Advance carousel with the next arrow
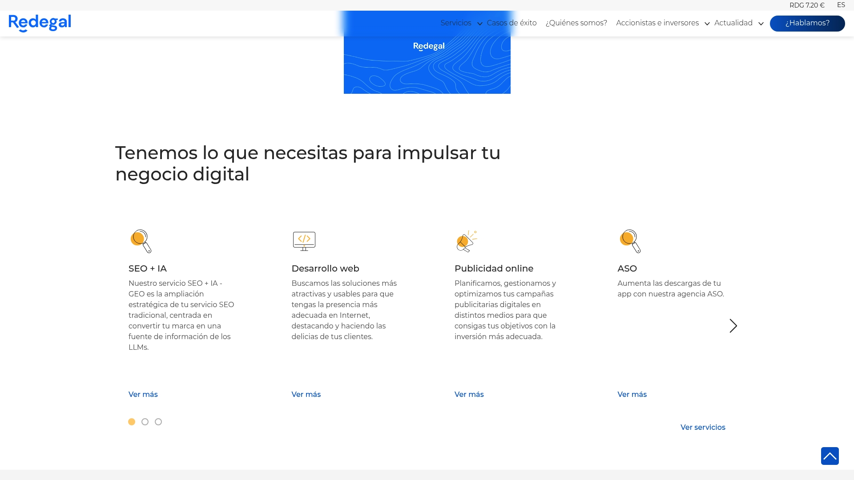 tap(733, 326)
